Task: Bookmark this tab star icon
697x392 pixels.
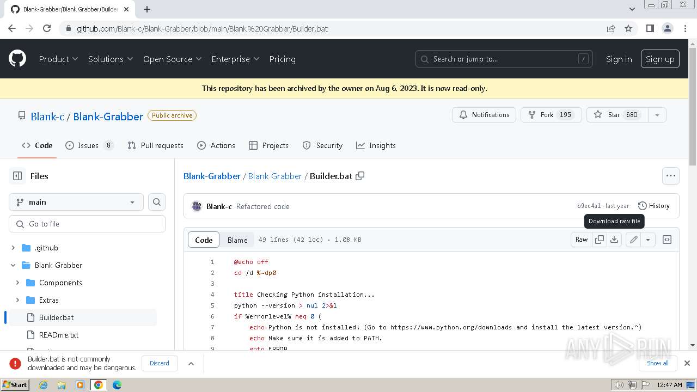Action: pyautogui.click(x=628, y=28)
